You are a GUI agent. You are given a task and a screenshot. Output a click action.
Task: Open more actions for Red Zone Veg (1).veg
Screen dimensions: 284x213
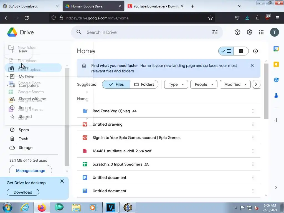[253, 111]
